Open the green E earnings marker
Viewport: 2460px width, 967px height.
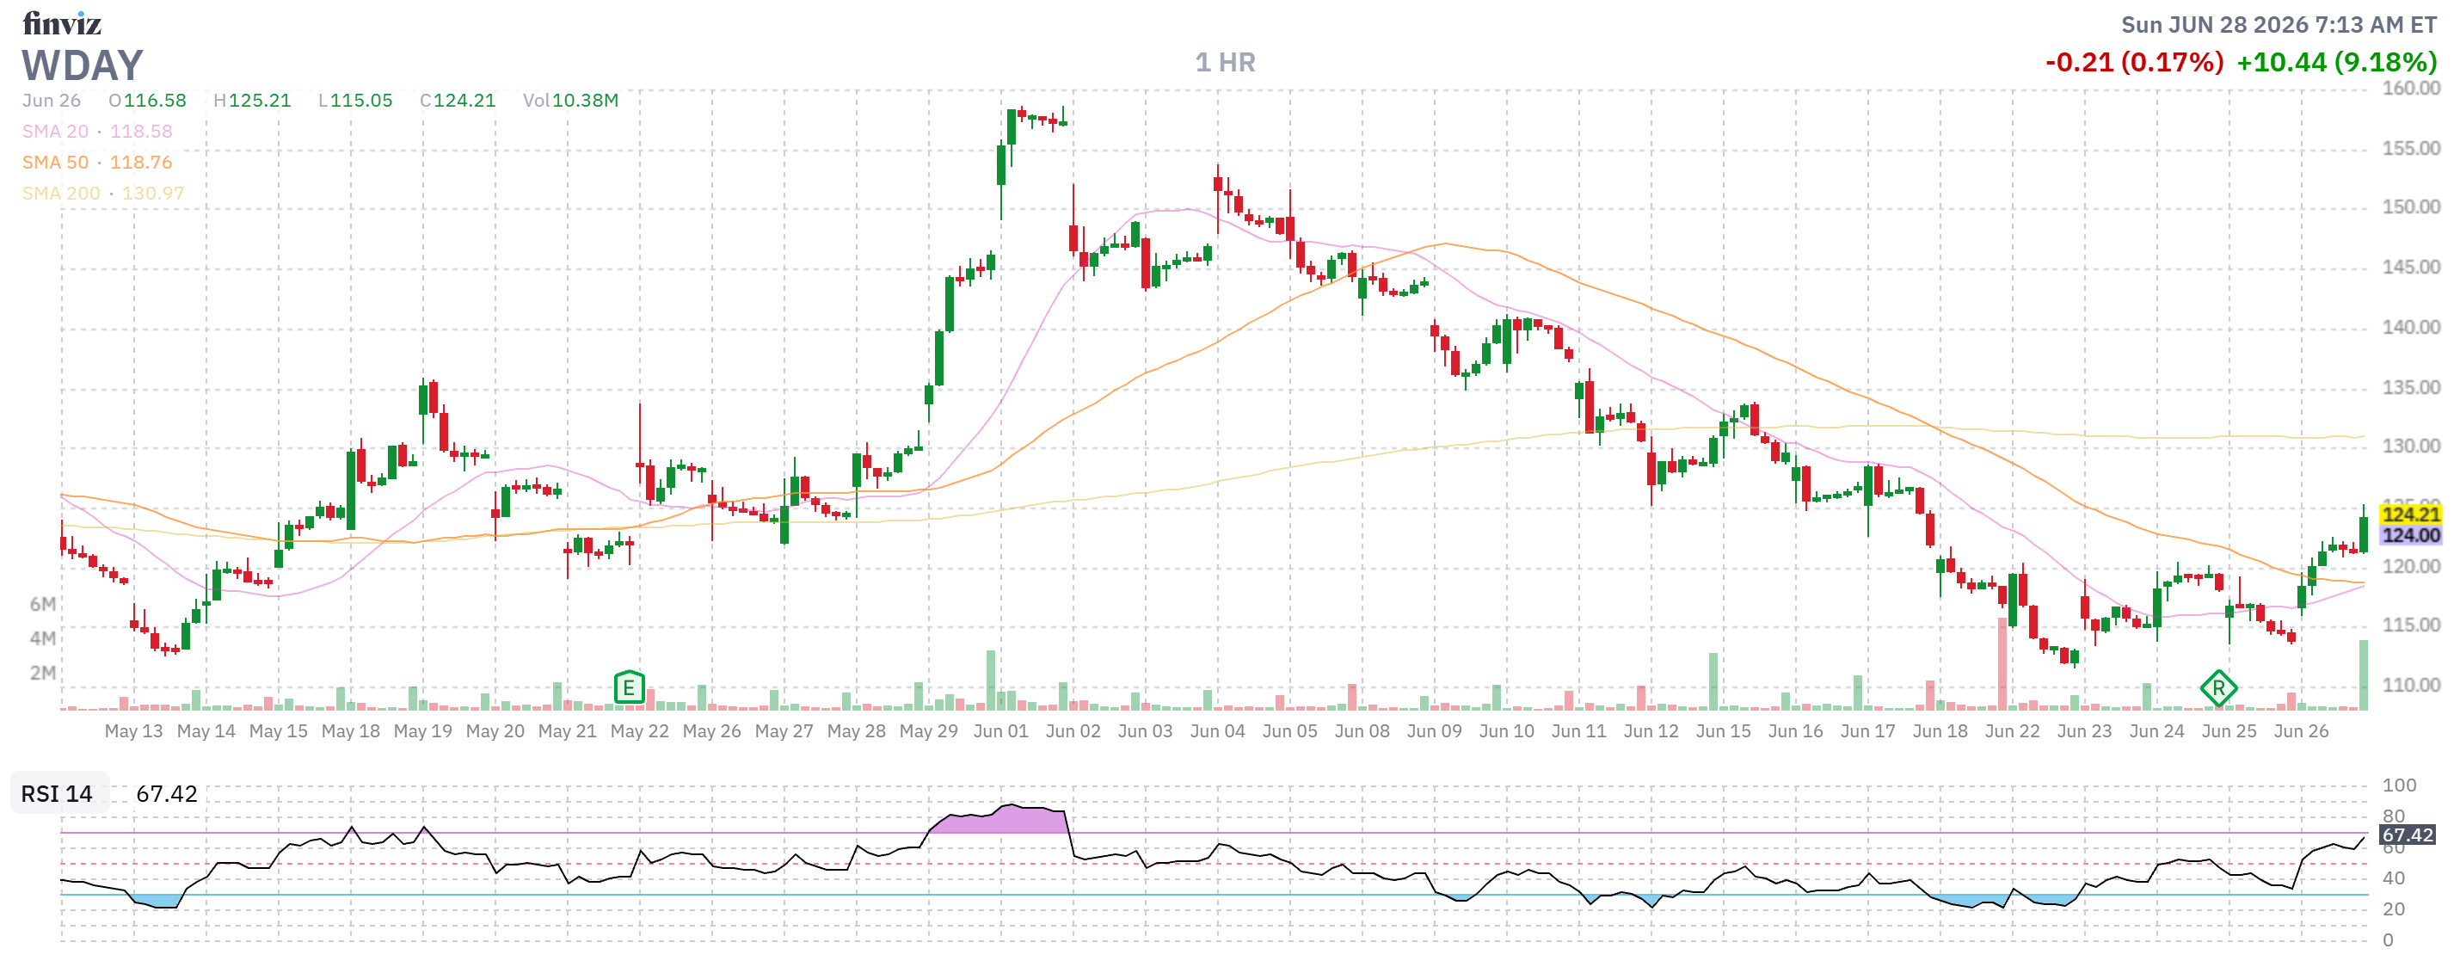pyautogui.click(x=630, y=687)
